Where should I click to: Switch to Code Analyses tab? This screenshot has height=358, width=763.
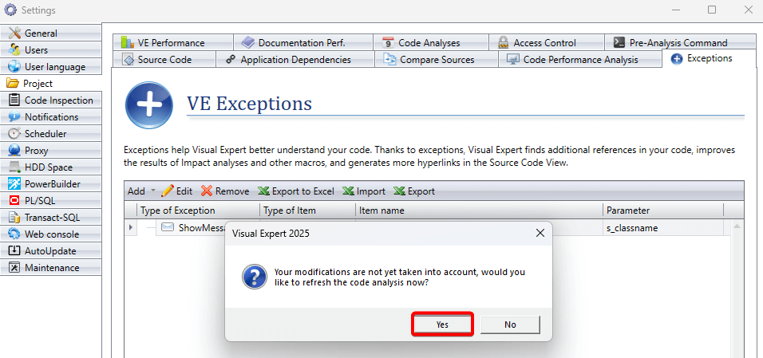431,43
